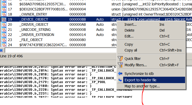The width and height of the screenshot is (192, 105).
Task: Click the Export to header file icon
Action: 120,80
